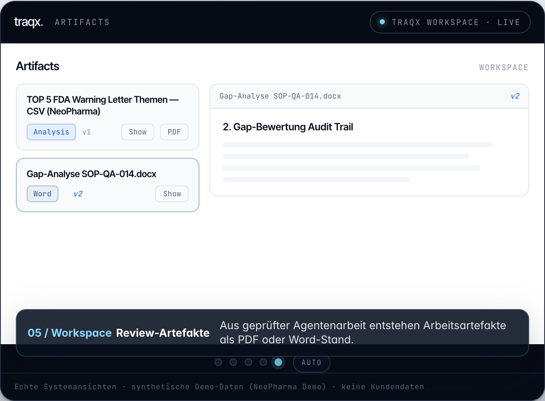Click the v2 label in preview header
The image size is (545, 401).
pyautogui.click(x=515, y=96)
